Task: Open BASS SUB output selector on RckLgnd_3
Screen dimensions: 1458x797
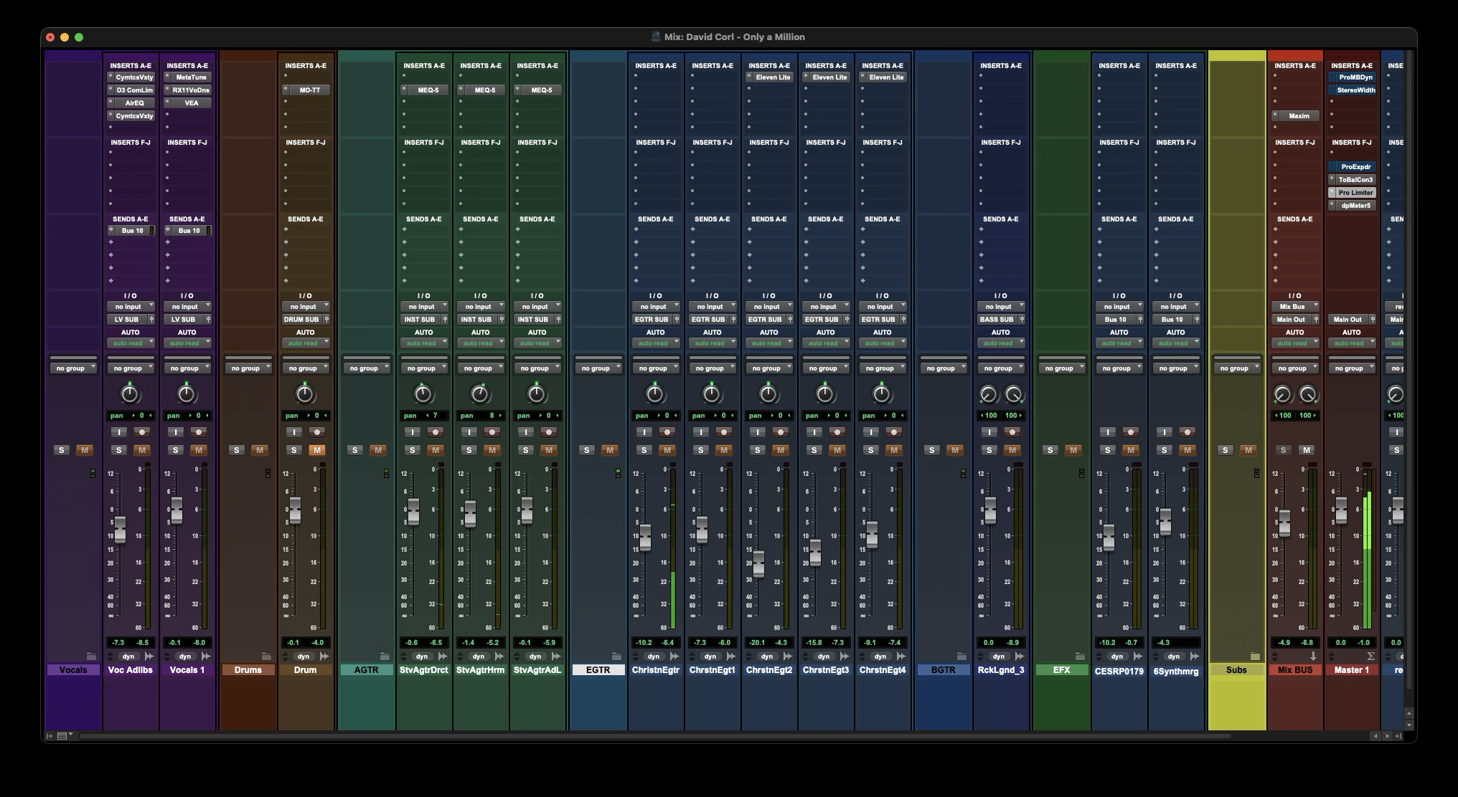Action: tap(997, 320)
